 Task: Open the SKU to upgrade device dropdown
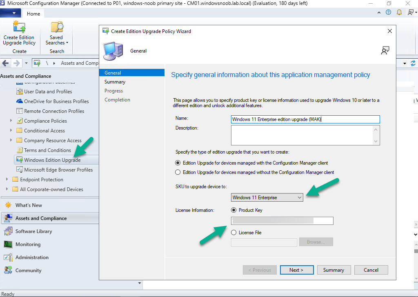[x=267, y=197]
